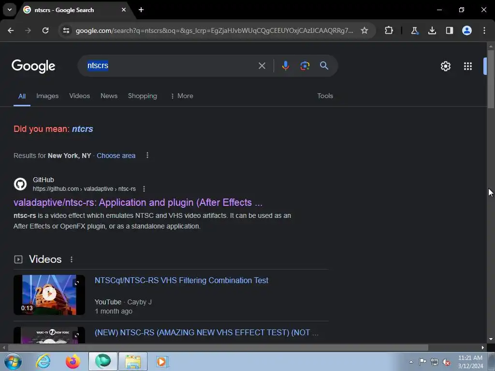Click scrollbar down arrow
The height and width of the screenshot is (371, 495).
pos(491,339)
